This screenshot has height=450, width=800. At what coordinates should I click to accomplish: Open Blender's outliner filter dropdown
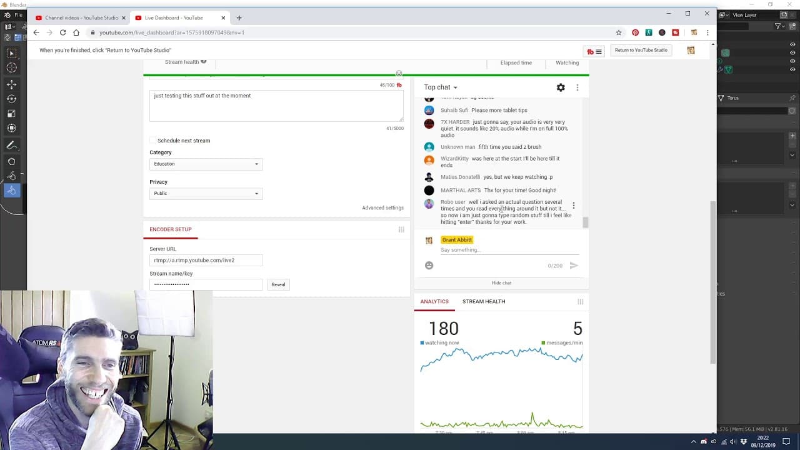pyautogui.click(x=779, y=26)
